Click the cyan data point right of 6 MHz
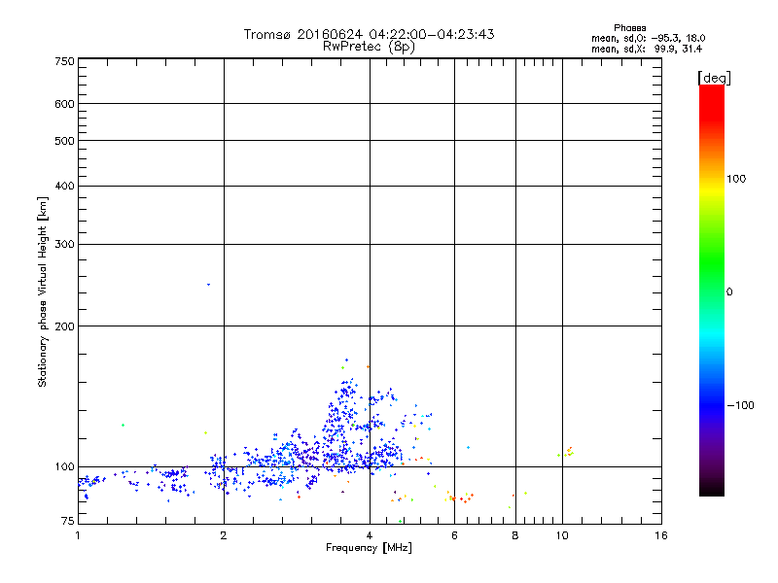778x583 pixels. [468, 448]
